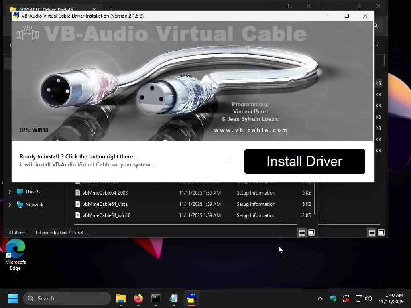Screen dimensions: 411x308
Task: Click the Install Driver button
Action: (305, 161)
